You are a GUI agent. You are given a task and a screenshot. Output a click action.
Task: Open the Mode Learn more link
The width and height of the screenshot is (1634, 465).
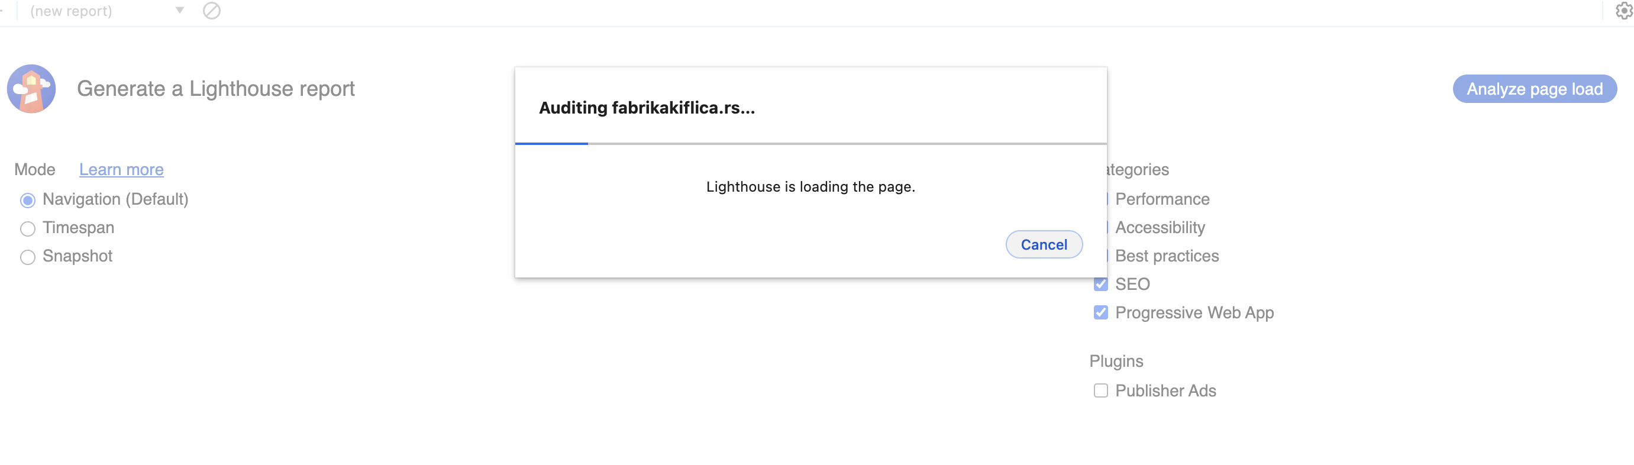point(121,169)
